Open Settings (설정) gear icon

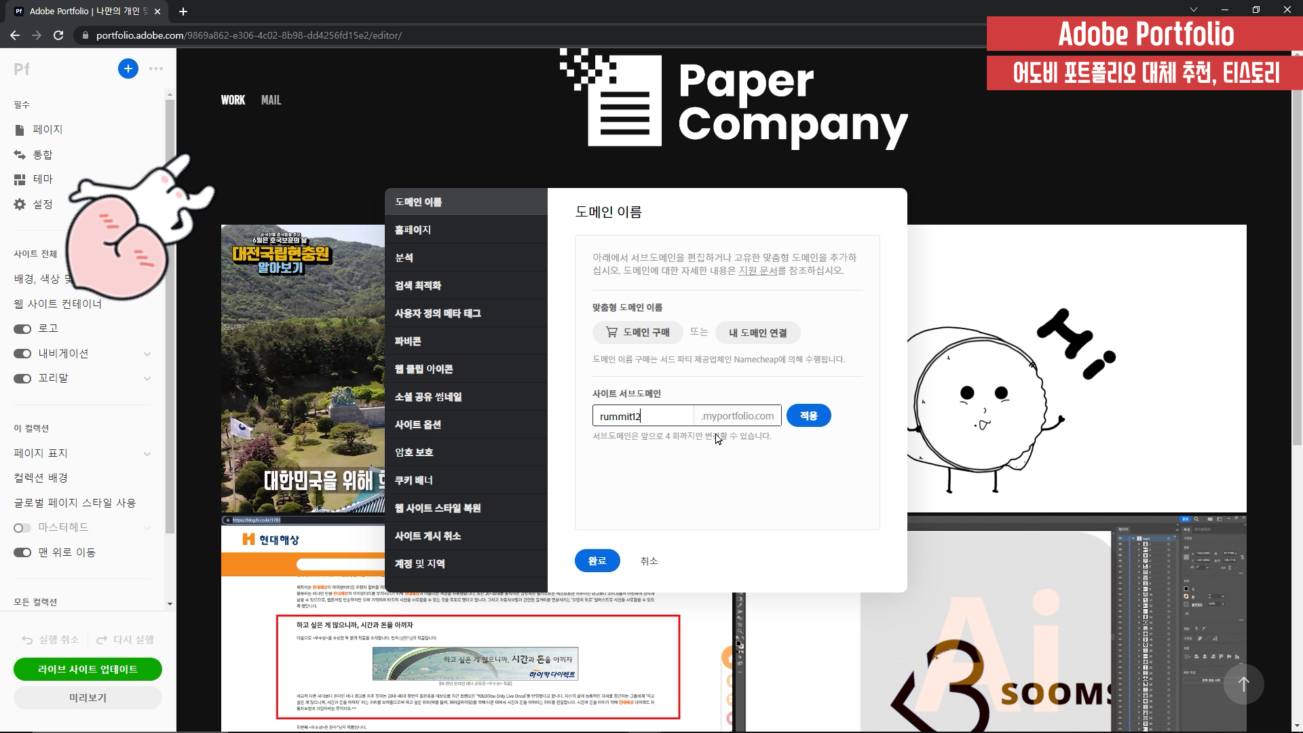click(20, 204)
